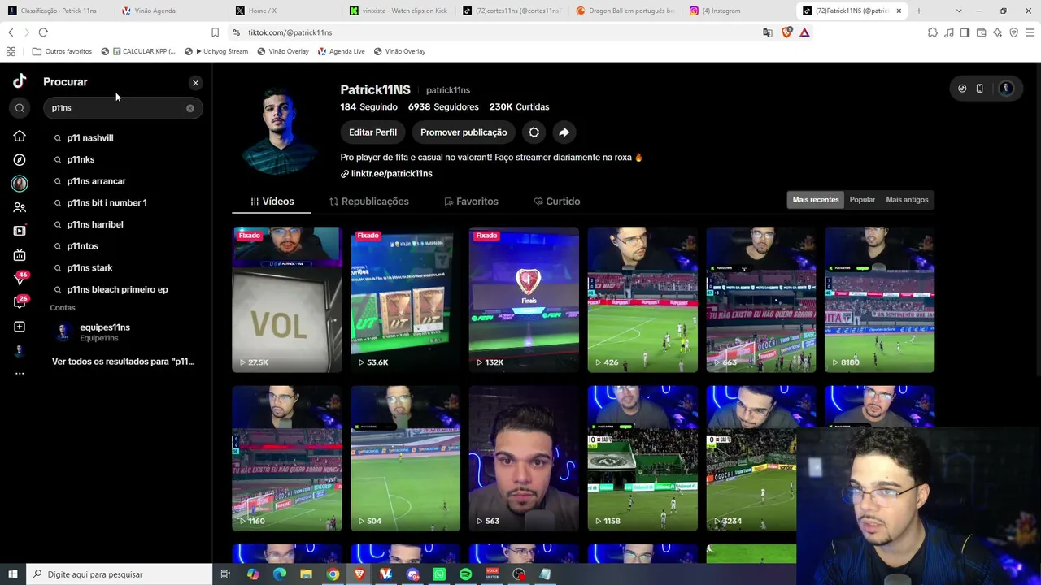Toggle the browser sidebar panel icon

point(965,32)
